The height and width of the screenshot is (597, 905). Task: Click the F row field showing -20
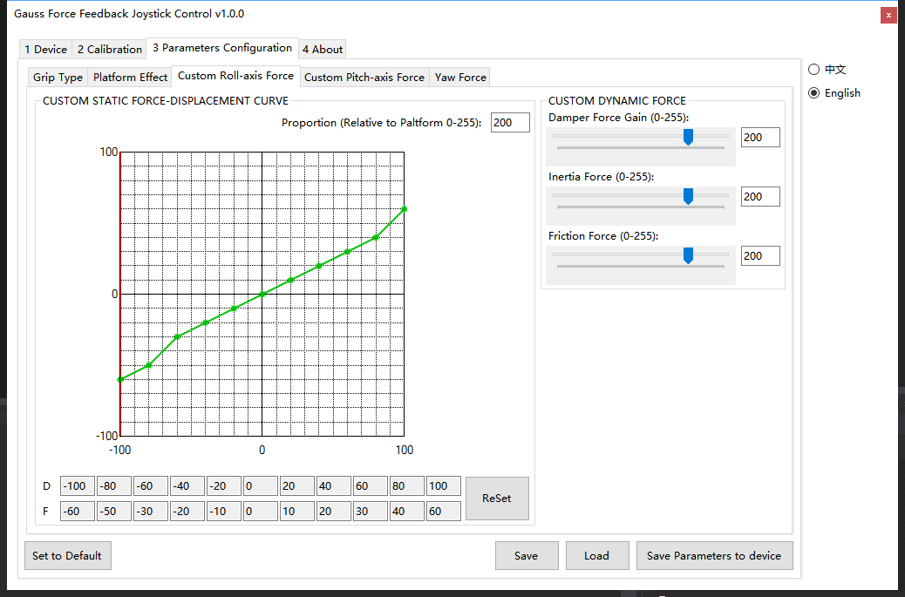[x=187, y=511]
